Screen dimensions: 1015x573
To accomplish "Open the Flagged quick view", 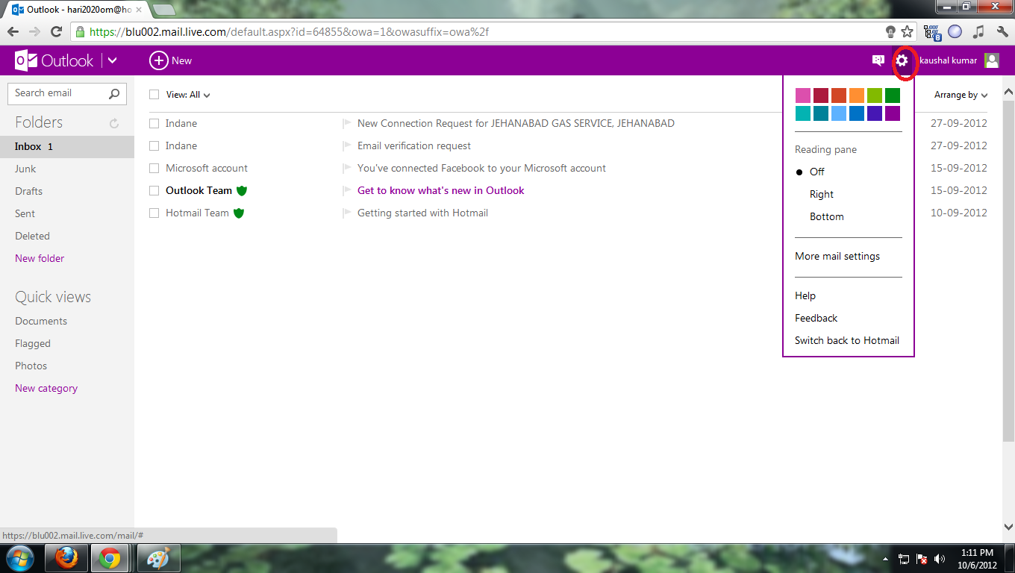I will click(33, 343).
